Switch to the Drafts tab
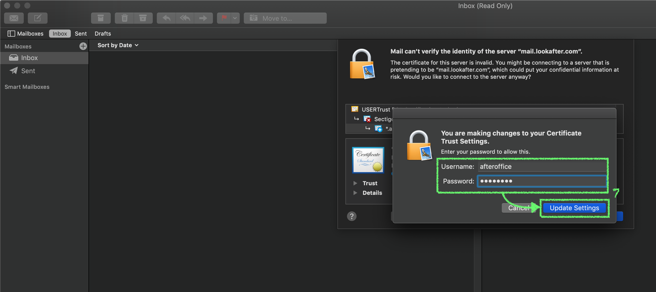The width and height of the screenshot is (656, 292). tap(103, 34)
